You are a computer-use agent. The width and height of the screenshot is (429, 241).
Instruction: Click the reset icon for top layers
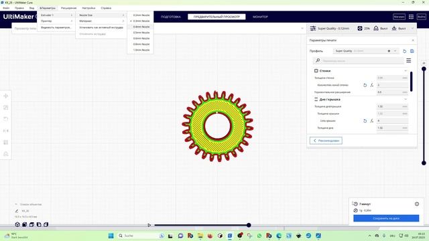[x=365, y=120]
